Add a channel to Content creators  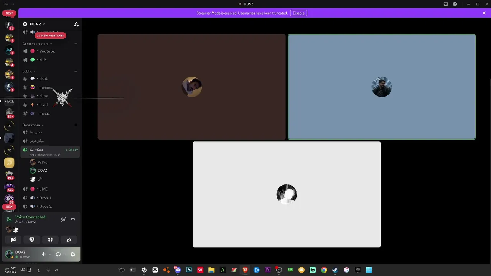pos(76,44)
